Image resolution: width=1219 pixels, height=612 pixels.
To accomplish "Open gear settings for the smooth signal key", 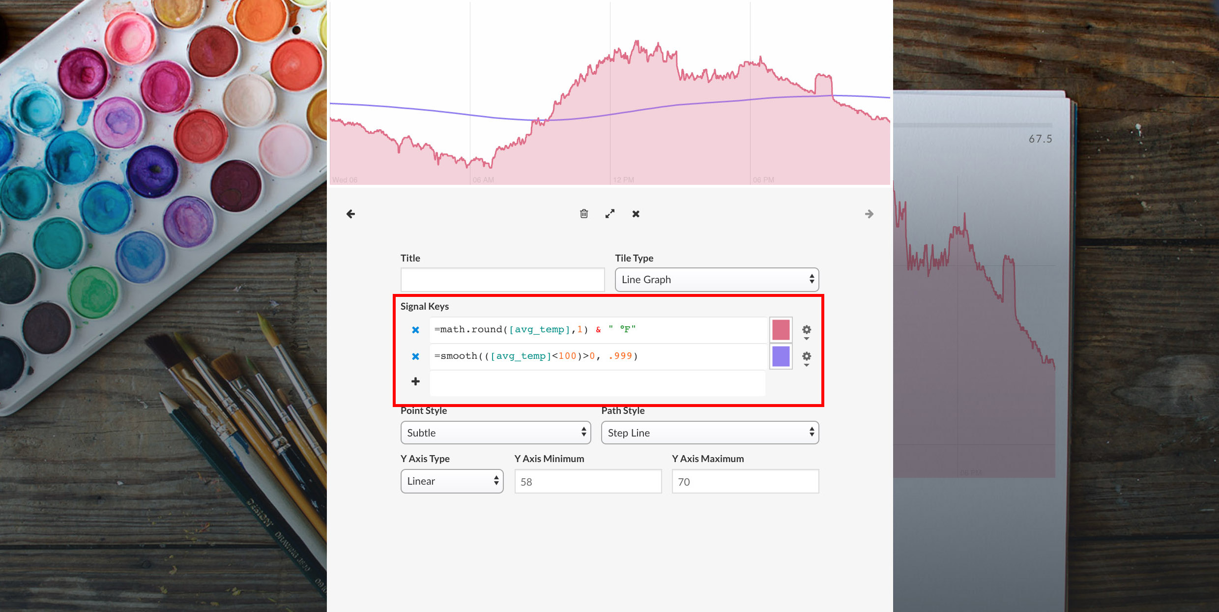I will click(807, 356).
